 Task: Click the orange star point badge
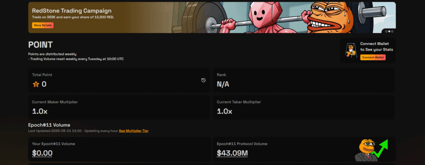[x=36, y=84]
